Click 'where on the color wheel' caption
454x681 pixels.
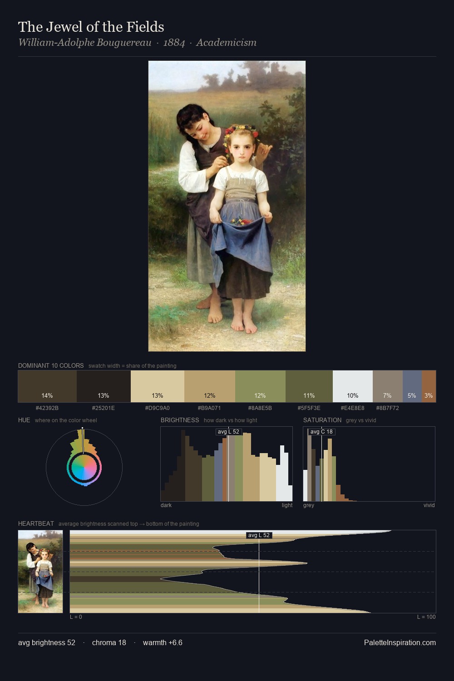[66, 420]
